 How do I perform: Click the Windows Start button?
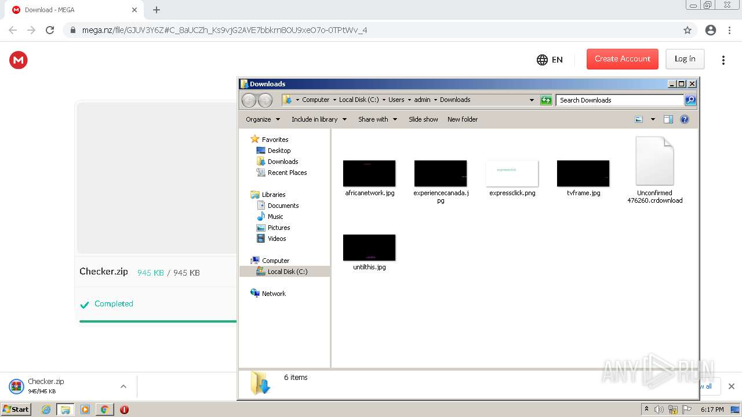coord(16,409)
